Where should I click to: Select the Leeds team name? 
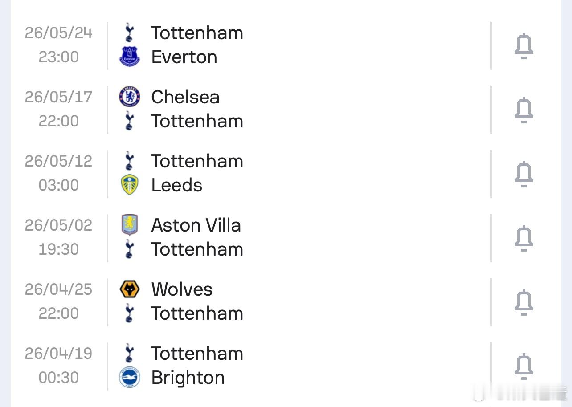(177, 185)
